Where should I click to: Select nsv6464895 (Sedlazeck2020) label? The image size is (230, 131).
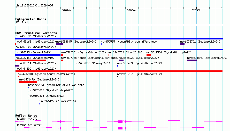click(36, 69)
